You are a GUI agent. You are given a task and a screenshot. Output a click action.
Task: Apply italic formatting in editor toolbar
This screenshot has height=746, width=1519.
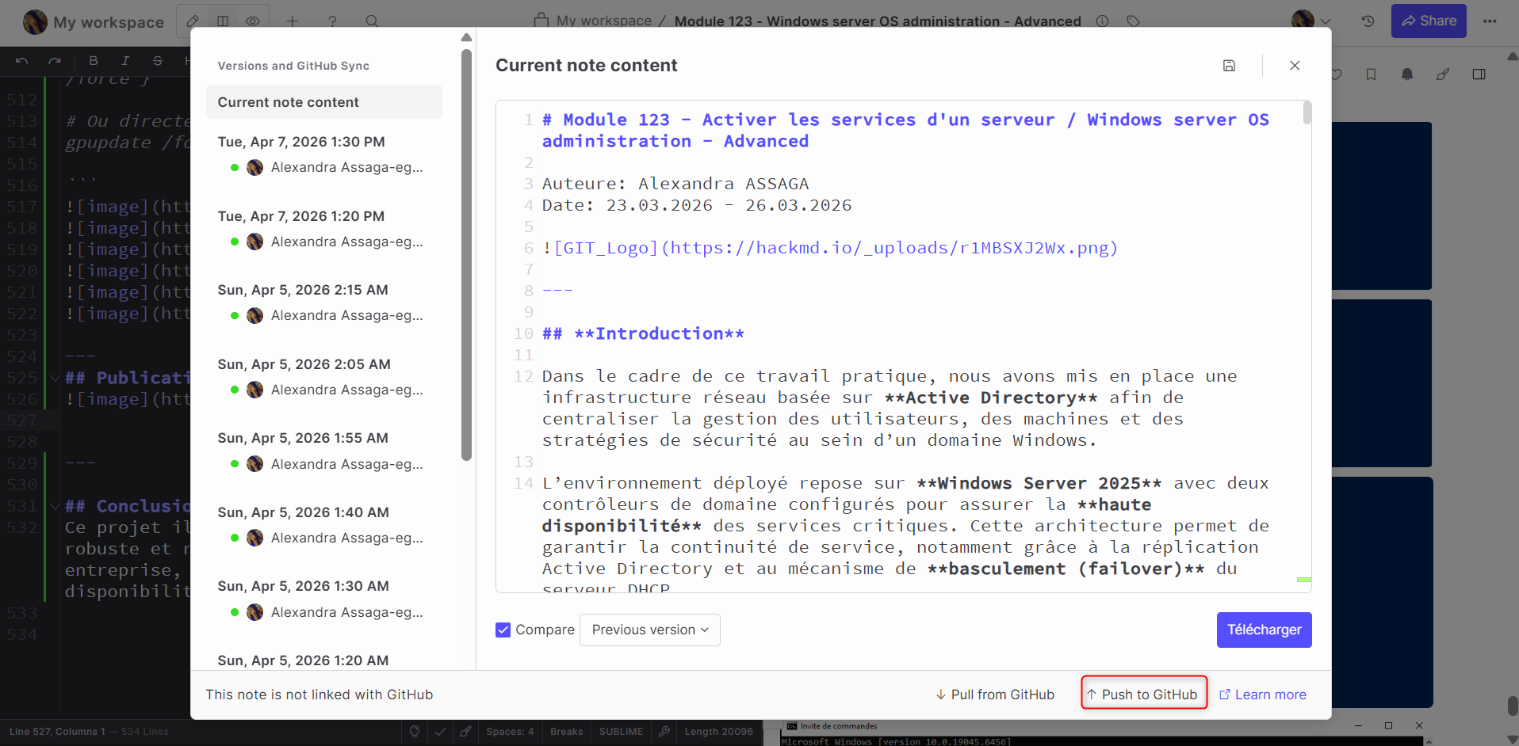(125, 61)
